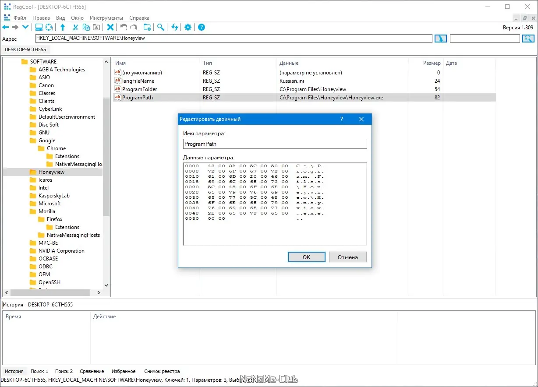The image size is (538, 387).
Task: Select the (по умолчанию) value row
Action: coord(304,73)
